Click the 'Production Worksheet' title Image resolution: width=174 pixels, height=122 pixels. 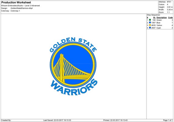[16, 2]
